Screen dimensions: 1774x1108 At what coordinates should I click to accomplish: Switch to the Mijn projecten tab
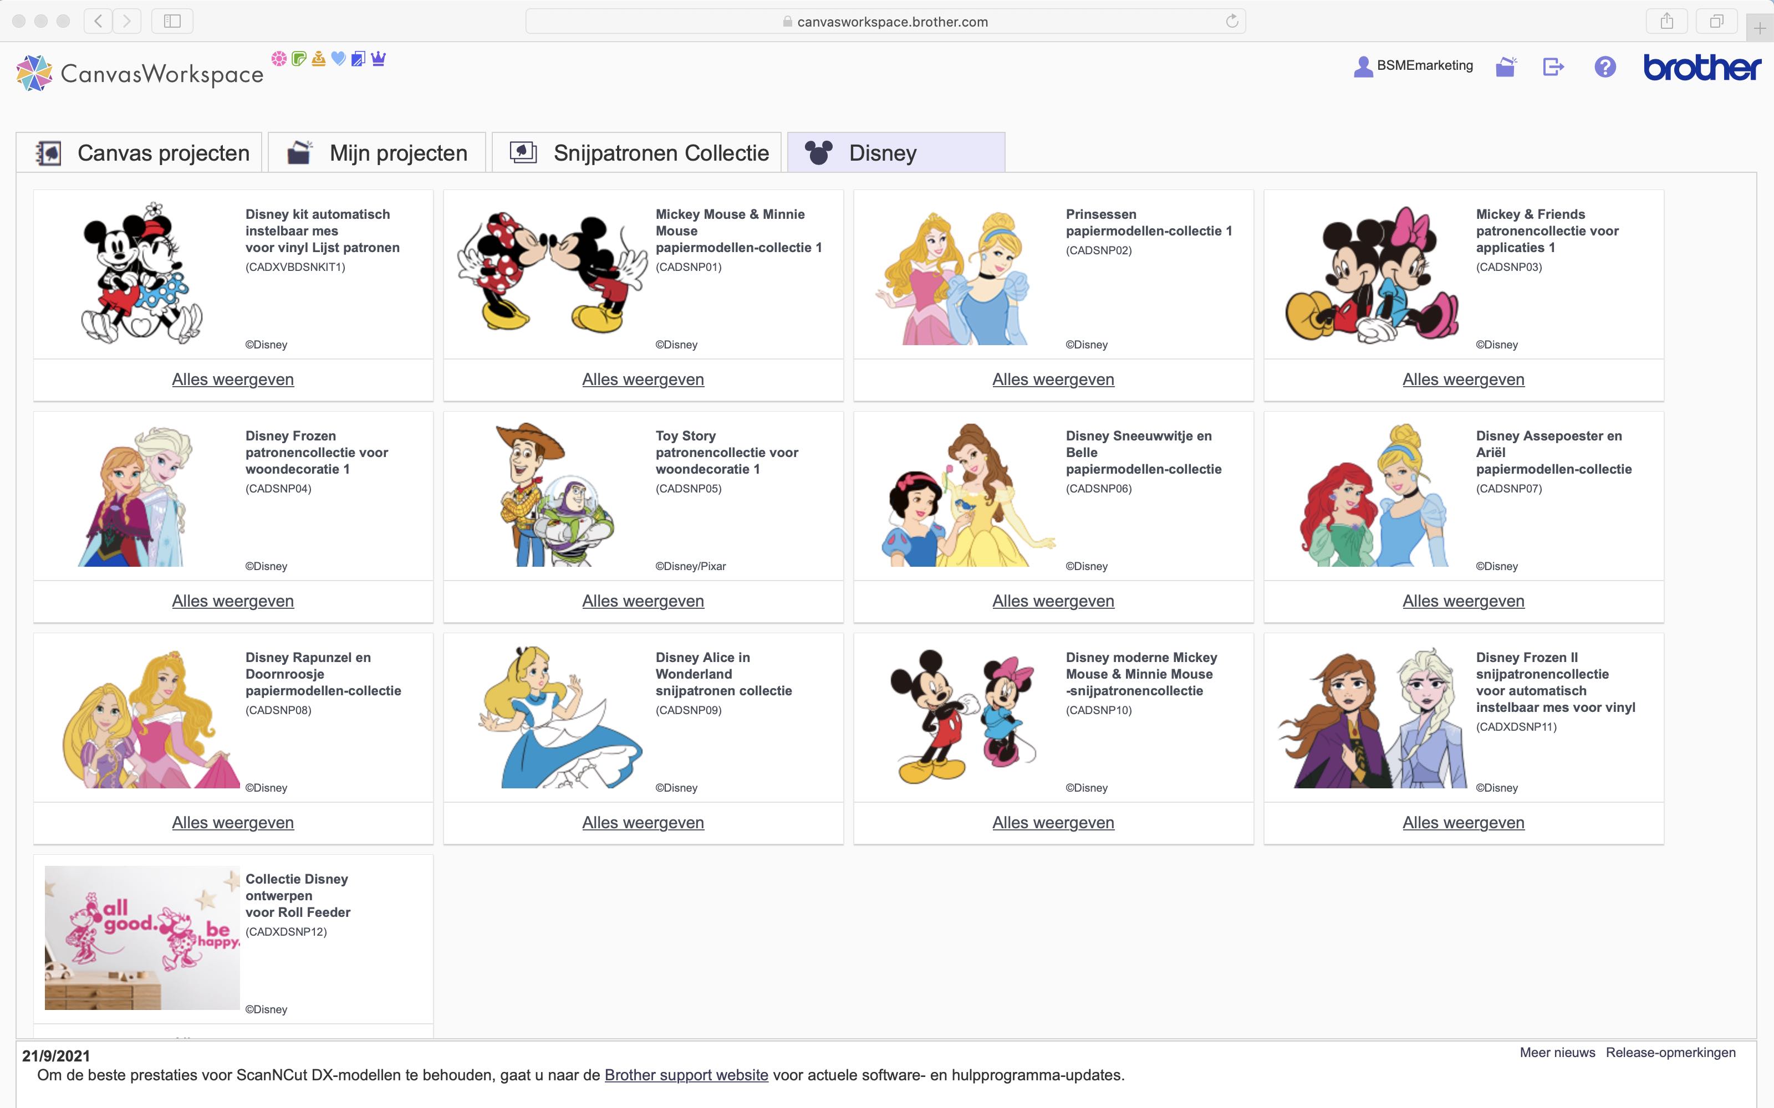pos(377,152)
